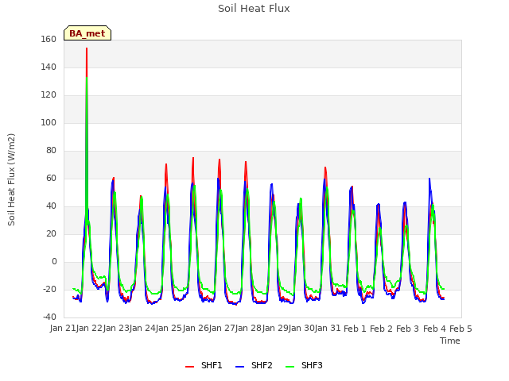Click the 100 y-axis tick label

click(x=49, y=123)
